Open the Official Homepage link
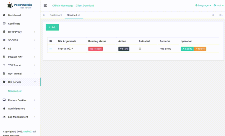The image size is (225, 136). 63,5
